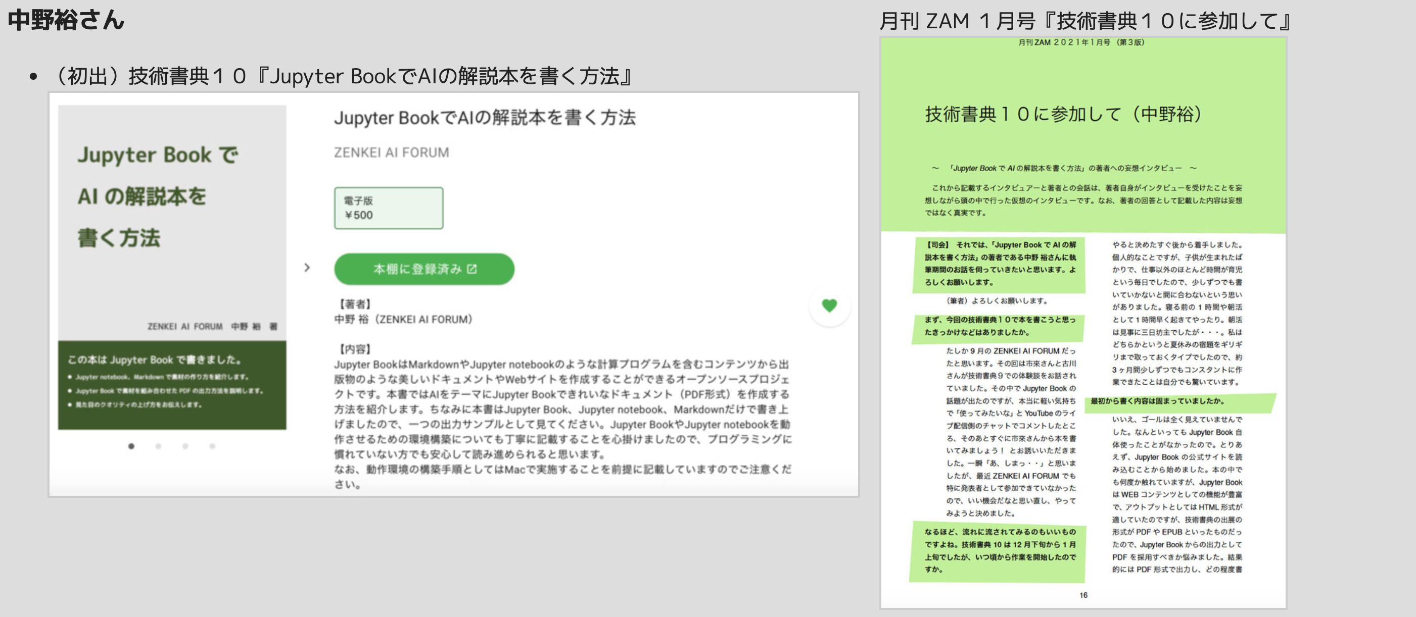This screenshot has height=617, width=1416.
Task: Click the magazine header 月刊 ZAM 2021年1月号（第3版）
Action: click(1081, 42)
